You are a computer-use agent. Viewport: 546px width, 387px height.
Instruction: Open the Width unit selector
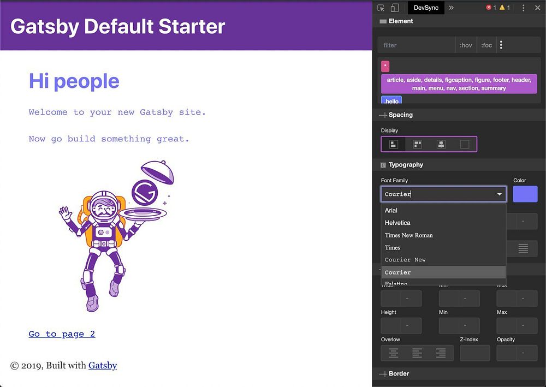click(x=411, y=299)
